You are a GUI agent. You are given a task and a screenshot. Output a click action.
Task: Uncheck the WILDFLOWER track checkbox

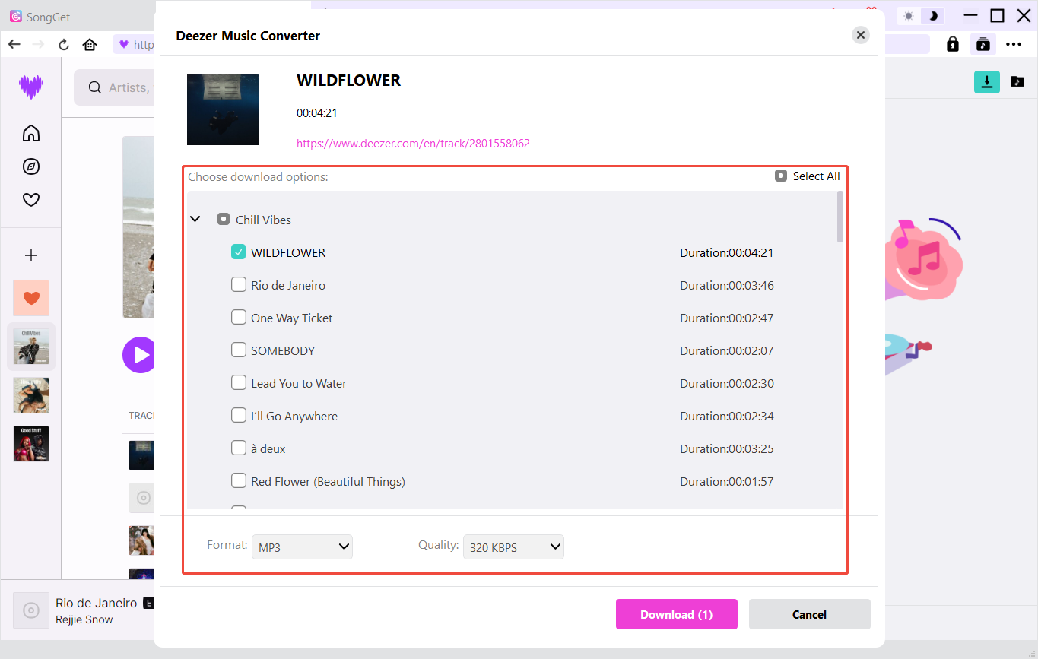(239, 252)
